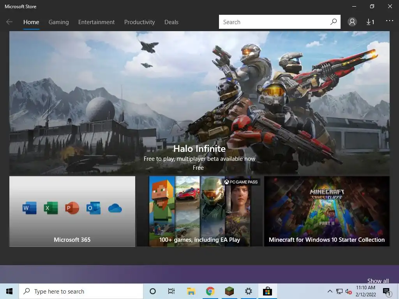Click the PC Game Pass badge
Screen dimensions: 399x299
tap(241, 182)
